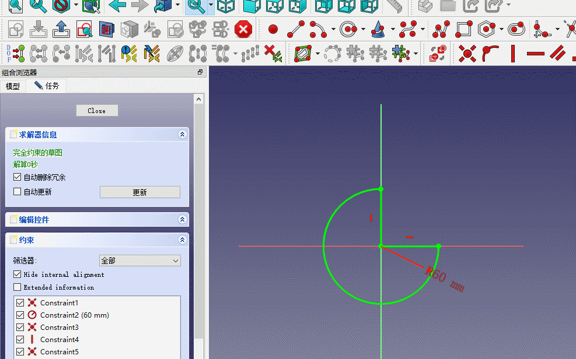This screenshot has width=576, height=359.
Task: Collapse the 求解器信息 section
Action: pos(182,135)
